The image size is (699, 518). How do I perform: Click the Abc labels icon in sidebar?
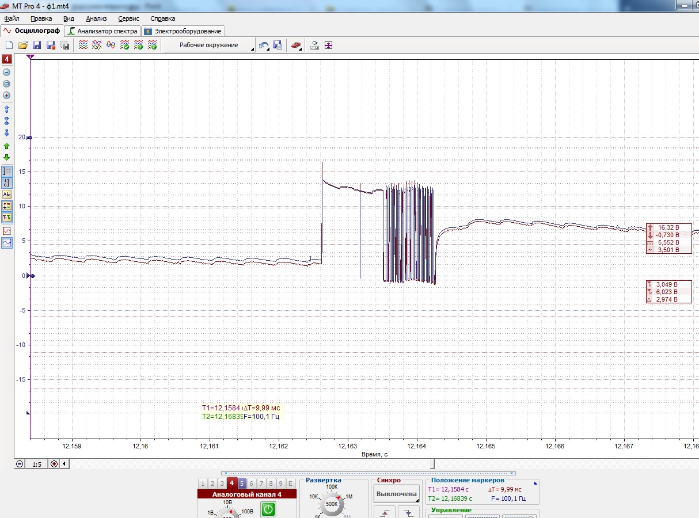(7, 195)
